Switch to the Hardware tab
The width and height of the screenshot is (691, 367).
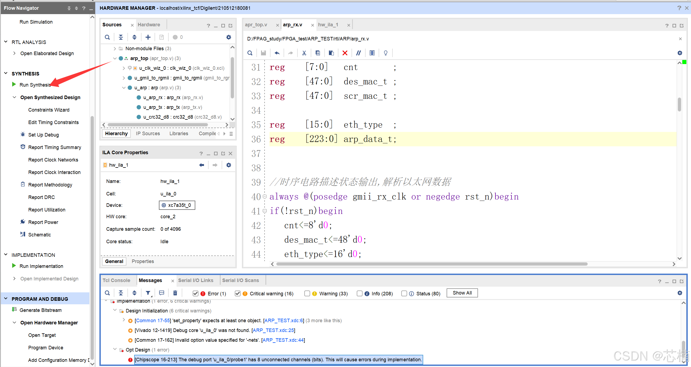click(149, 24)
